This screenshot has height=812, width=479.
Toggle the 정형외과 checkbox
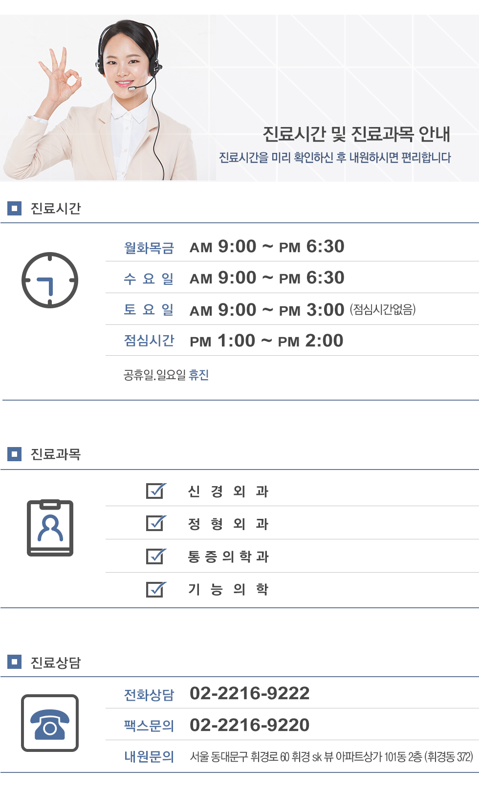[x=156, y=523]
